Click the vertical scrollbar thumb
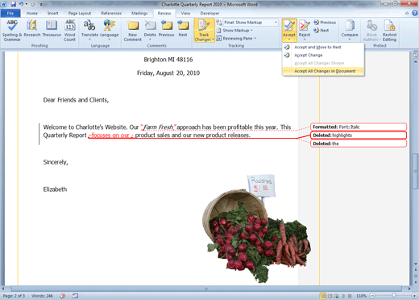This screenshot has height=300, width=419. [415, 171]
